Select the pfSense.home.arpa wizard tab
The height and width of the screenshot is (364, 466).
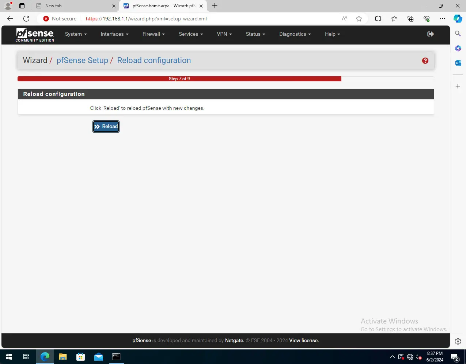[163, 6]
